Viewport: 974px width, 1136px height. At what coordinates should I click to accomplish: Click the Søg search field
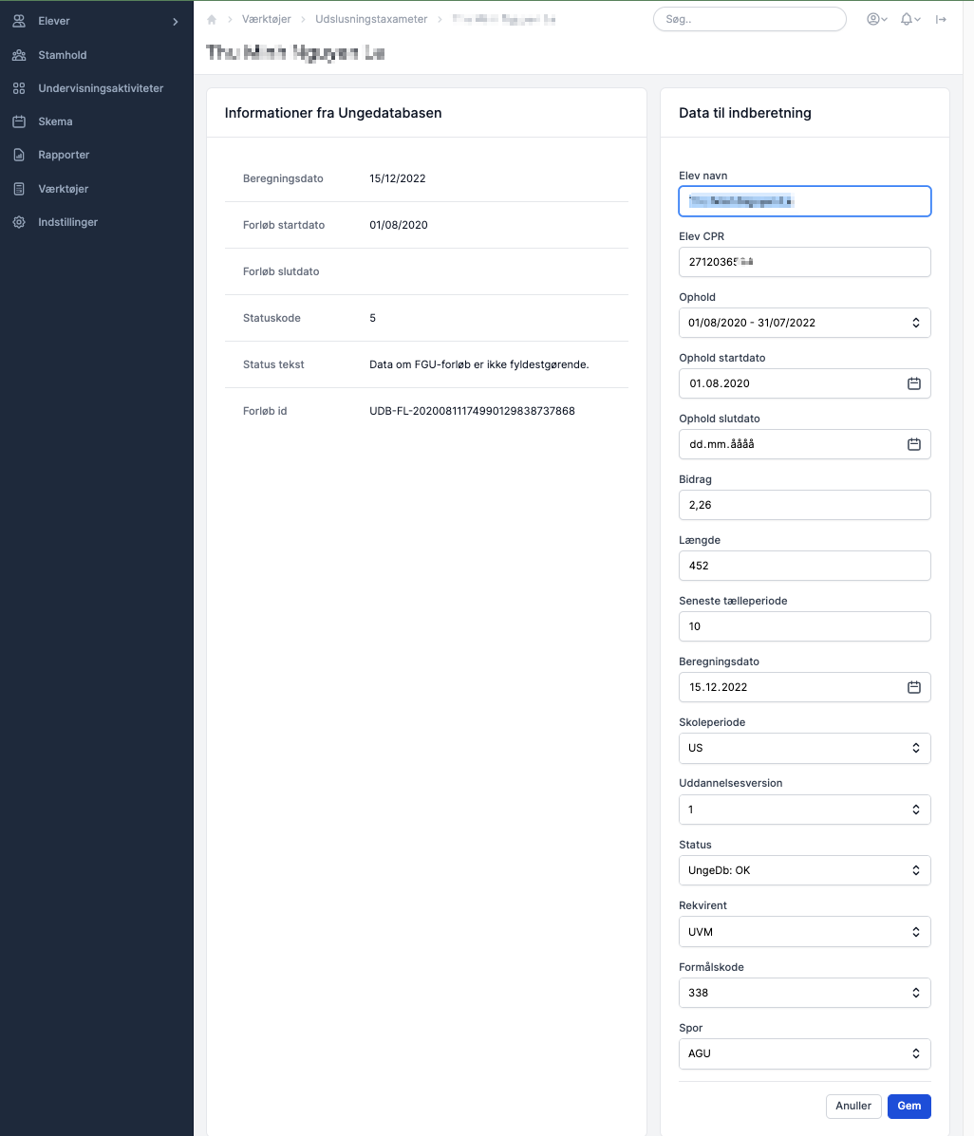pyautogui.click(x=749, y=20)
